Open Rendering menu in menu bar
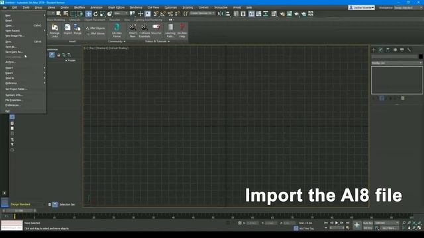424x238 pixels. click(136, 7)
